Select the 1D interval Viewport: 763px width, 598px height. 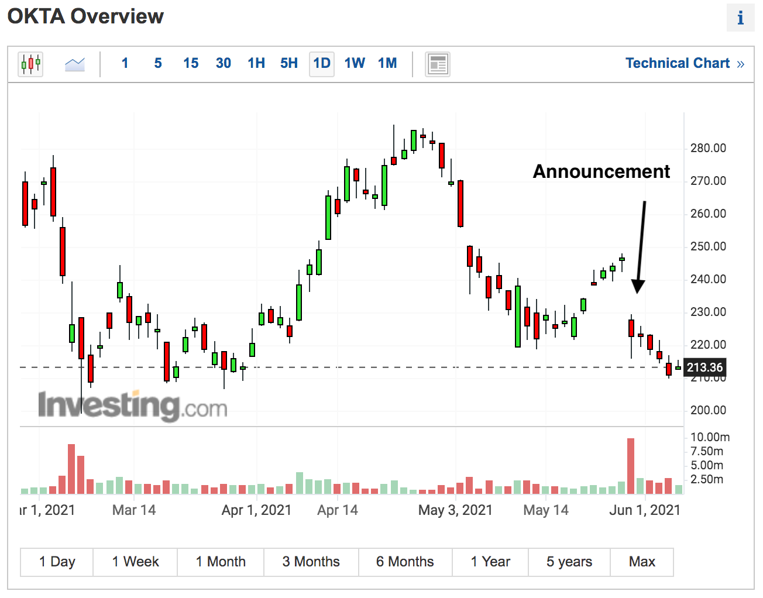[322, 63]
